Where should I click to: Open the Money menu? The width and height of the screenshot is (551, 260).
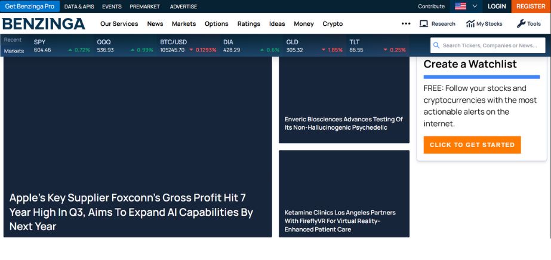click(304, 23)
